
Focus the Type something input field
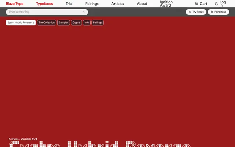point(47,12)
